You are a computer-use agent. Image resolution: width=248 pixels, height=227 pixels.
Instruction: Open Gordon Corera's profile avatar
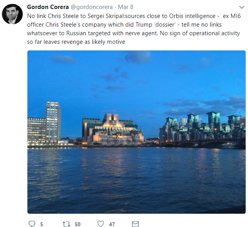(12, 14)
